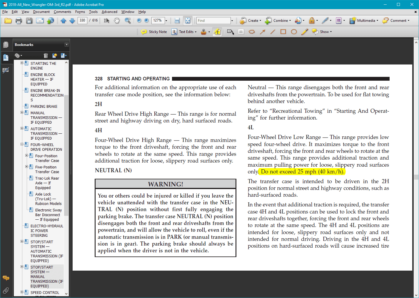
Task: Expand the Five-Position Transfer Case bookmark
Action: coord(26,167)
